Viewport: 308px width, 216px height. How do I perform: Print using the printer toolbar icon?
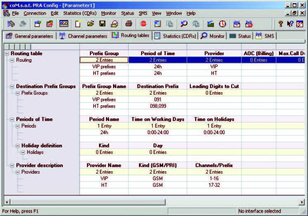[129, 24]
